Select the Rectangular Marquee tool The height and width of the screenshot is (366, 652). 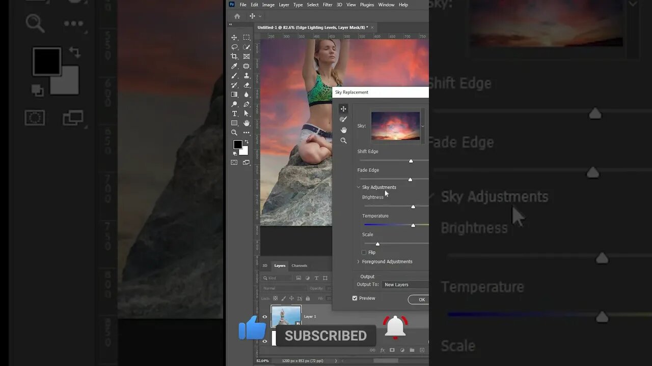point(247,38)
